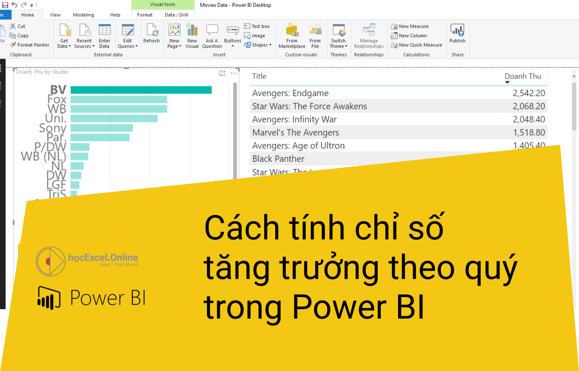Click the 2,542.20 revenue value
This screenshot has height=371, width=579.
pyautogui.click(x=528, y=93)
